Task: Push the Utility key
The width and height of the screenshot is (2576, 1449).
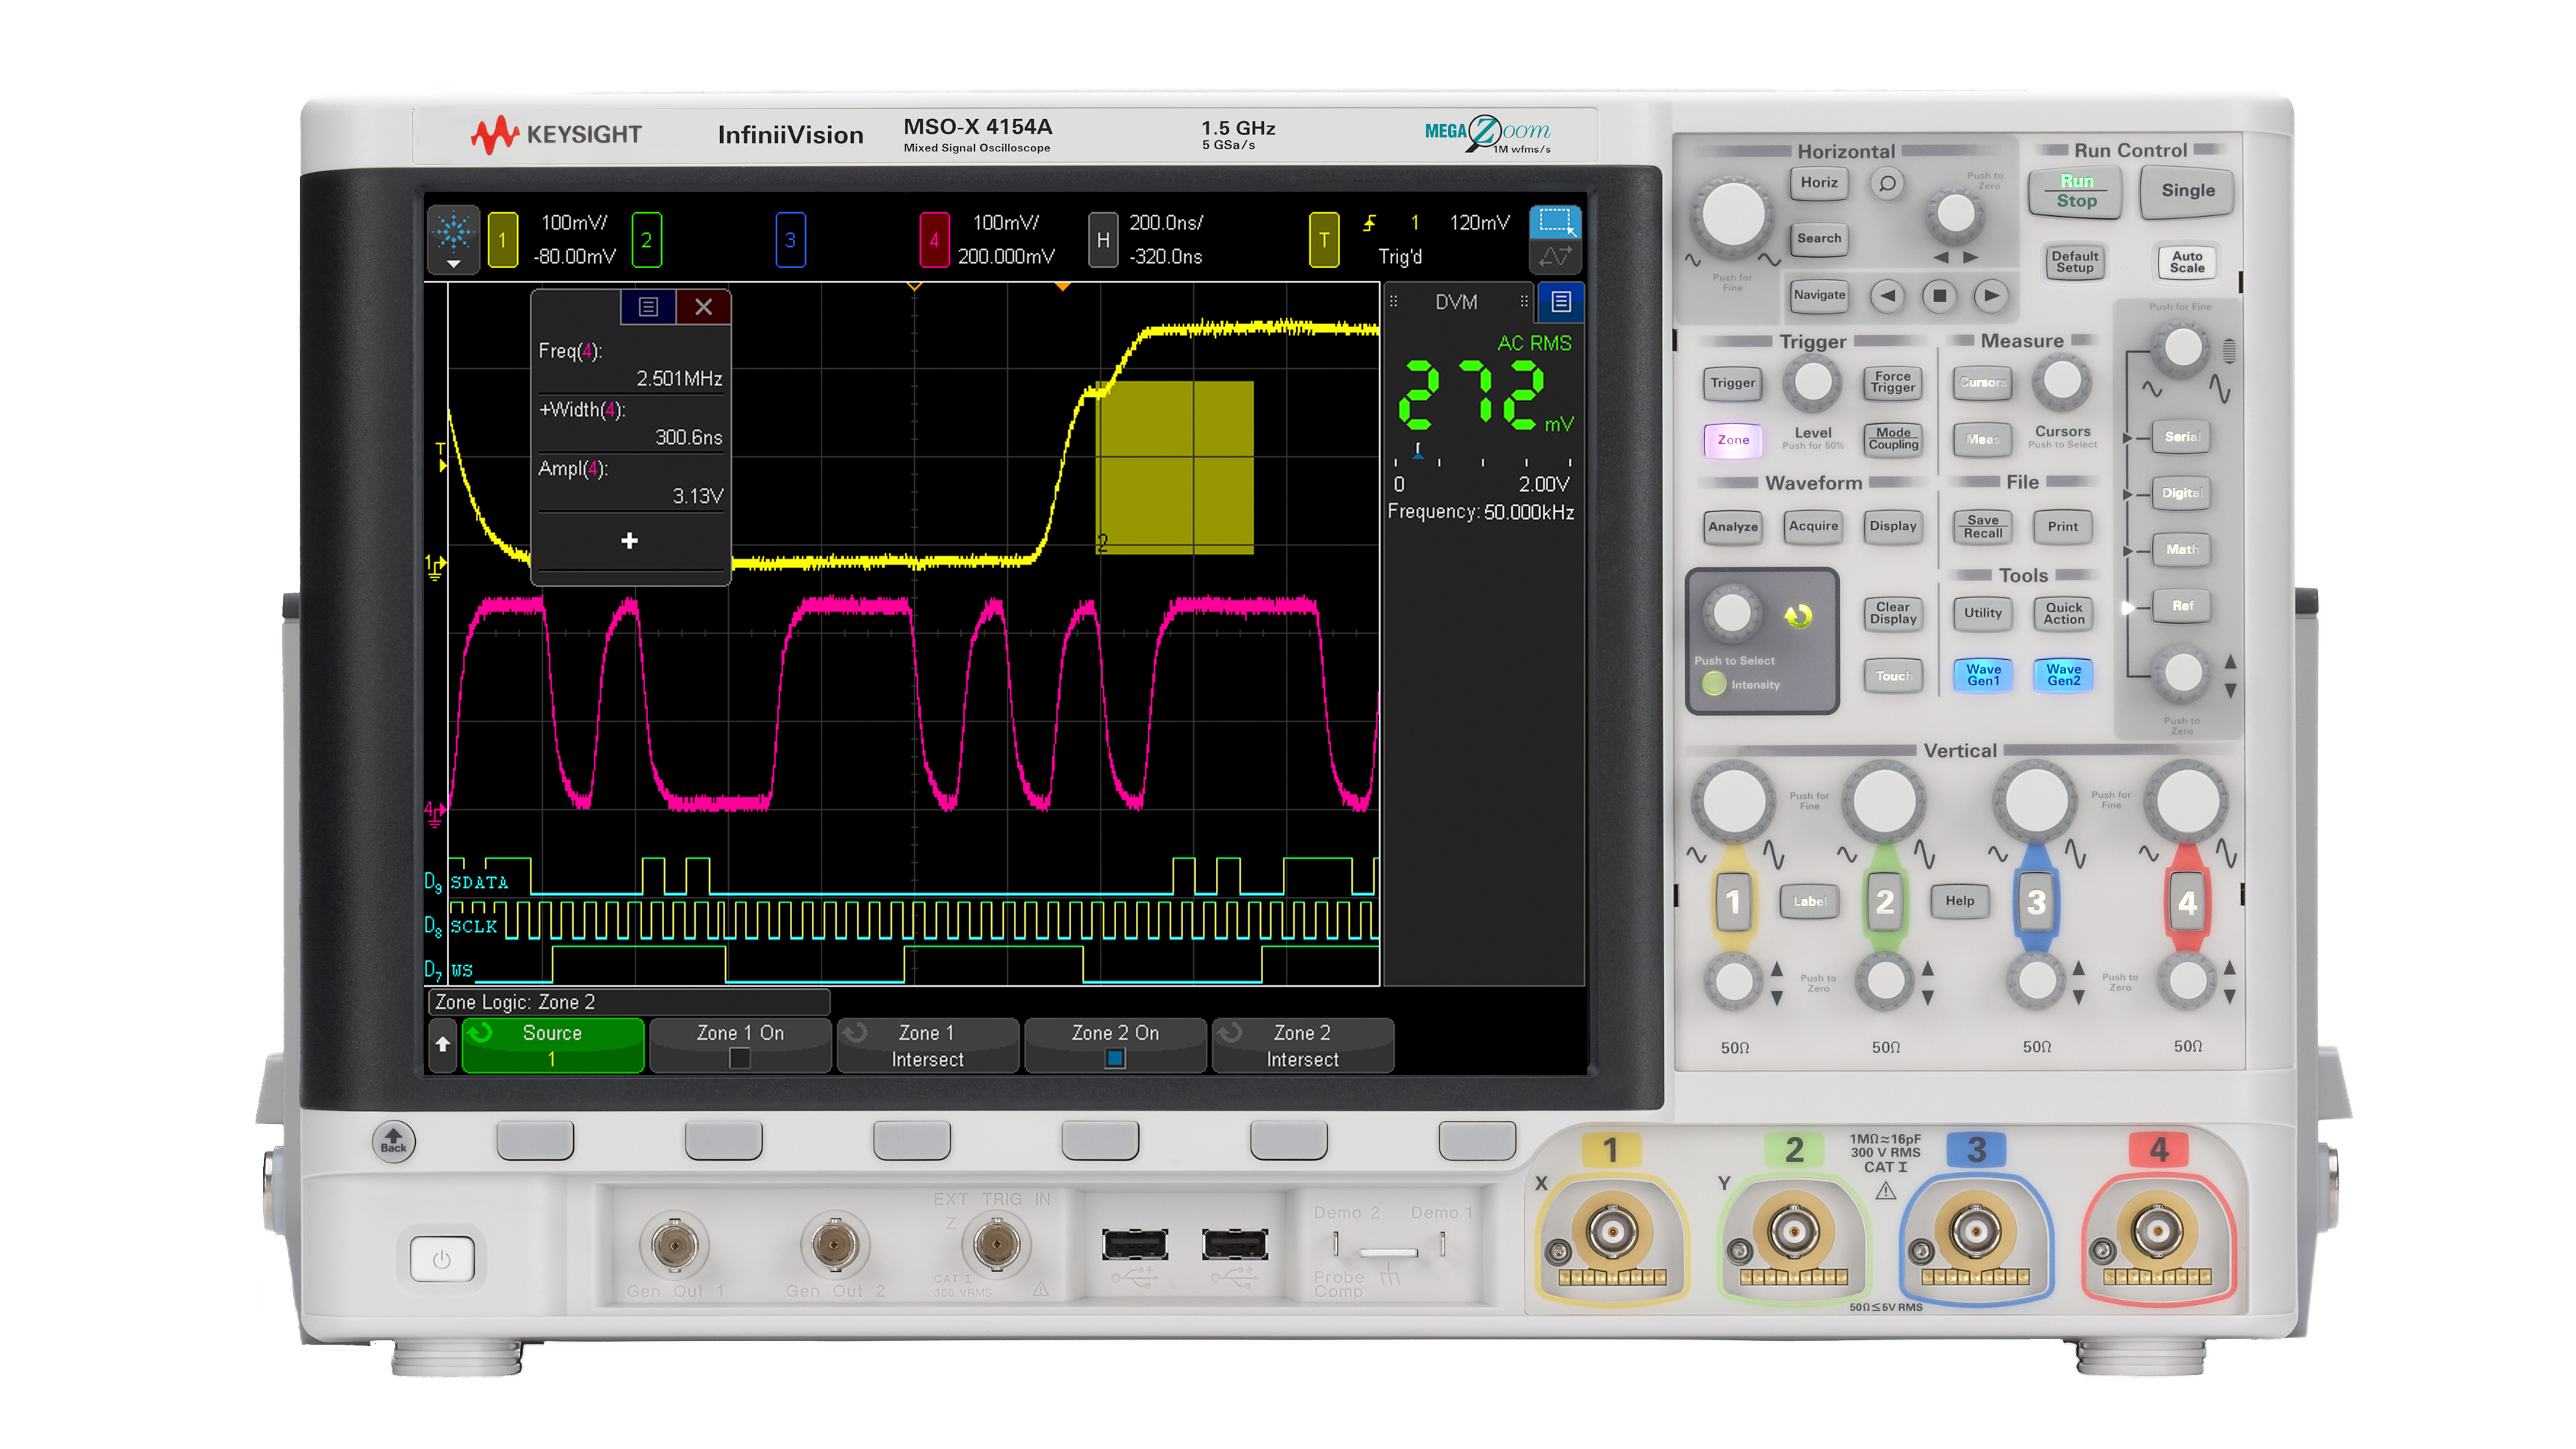Action: point(1982,613)
